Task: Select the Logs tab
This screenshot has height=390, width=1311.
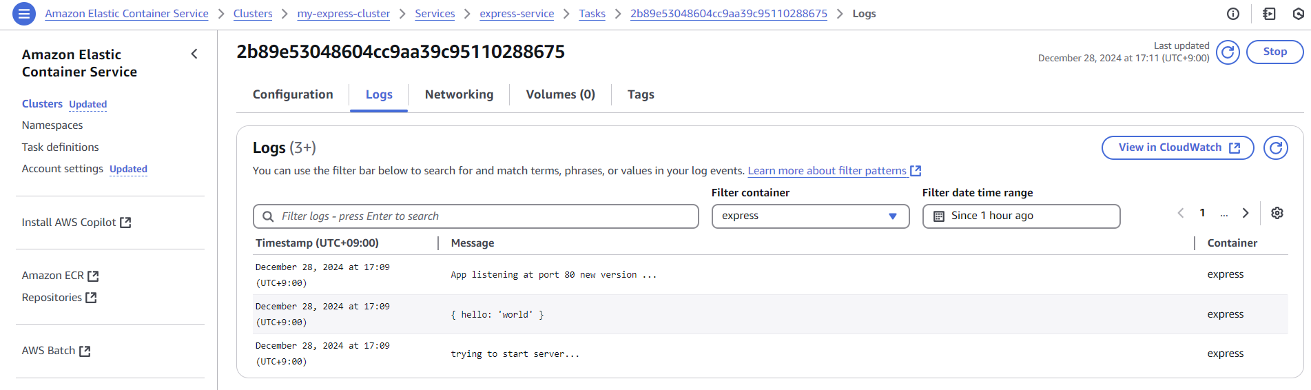Action: 379,94
